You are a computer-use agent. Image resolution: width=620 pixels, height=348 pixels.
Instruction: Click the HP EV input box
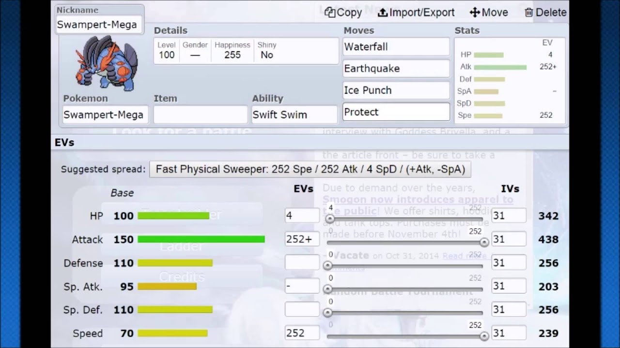tap(302, 216)
